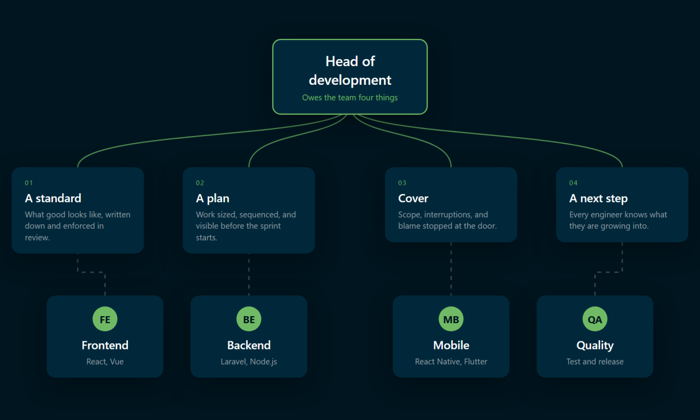This screenshot has width=700, height=420.
Task: Click the 'React Native, Flutter' label
Action: (451, 361)
